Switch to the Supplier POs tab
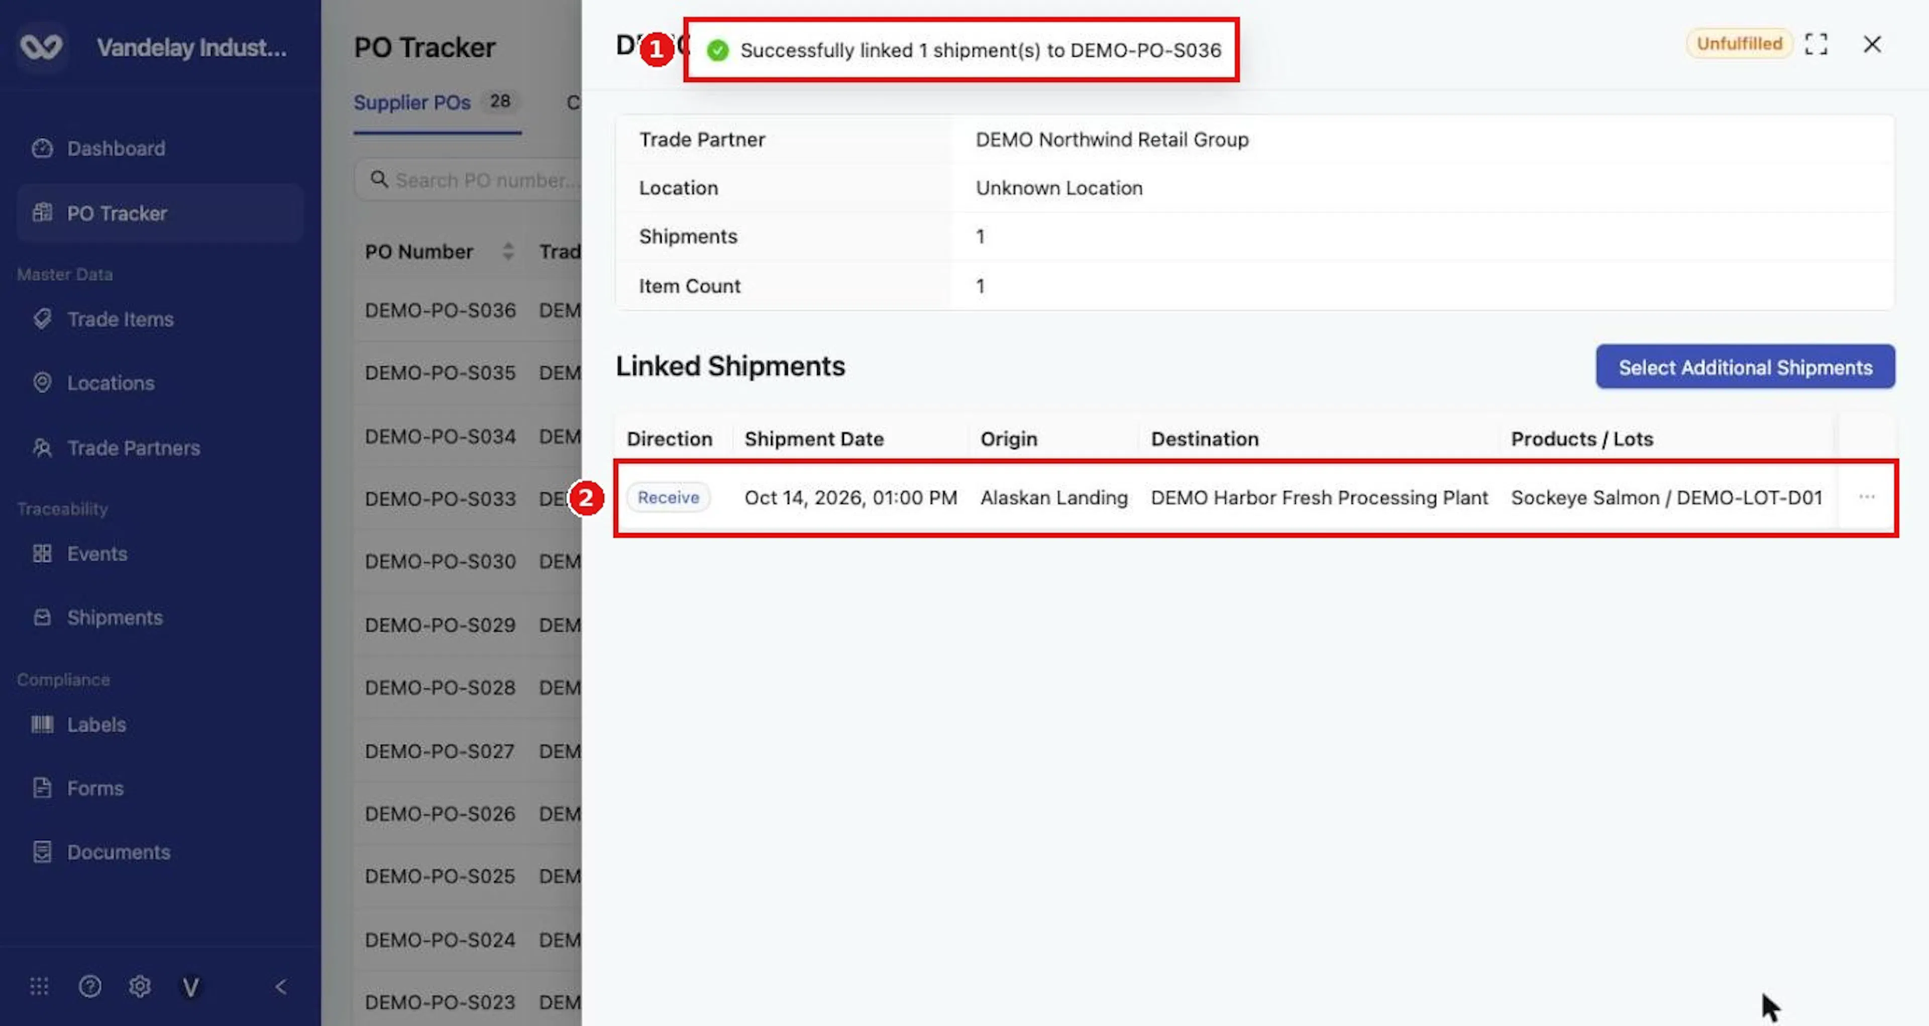 click(438, 102)
